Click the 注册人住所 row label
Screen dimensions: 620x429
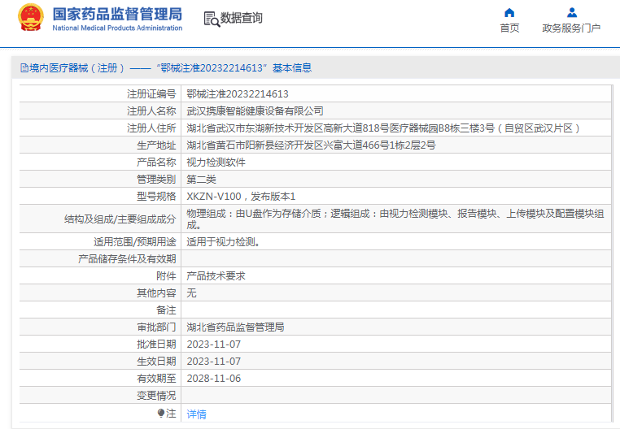point(151,128)
